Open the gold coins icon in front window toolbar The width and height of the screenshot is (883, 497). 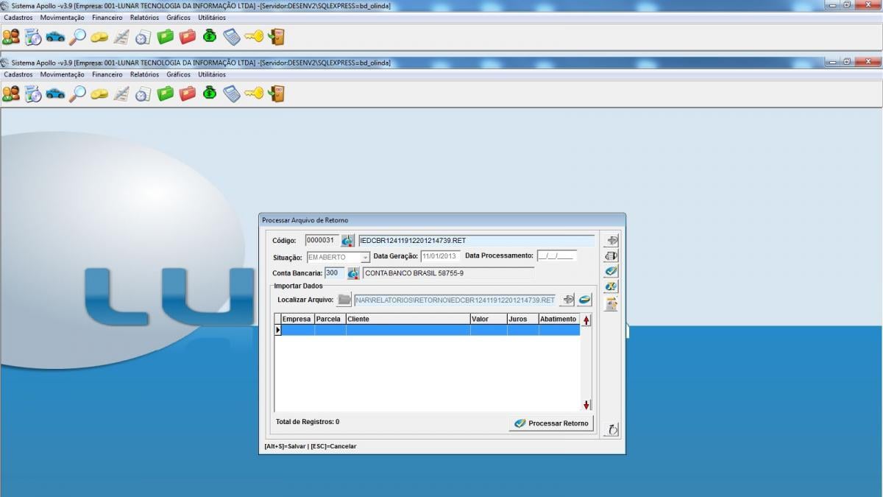click(99, 94)
